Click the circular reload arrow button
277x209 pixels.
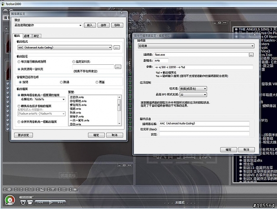[23, 203]
